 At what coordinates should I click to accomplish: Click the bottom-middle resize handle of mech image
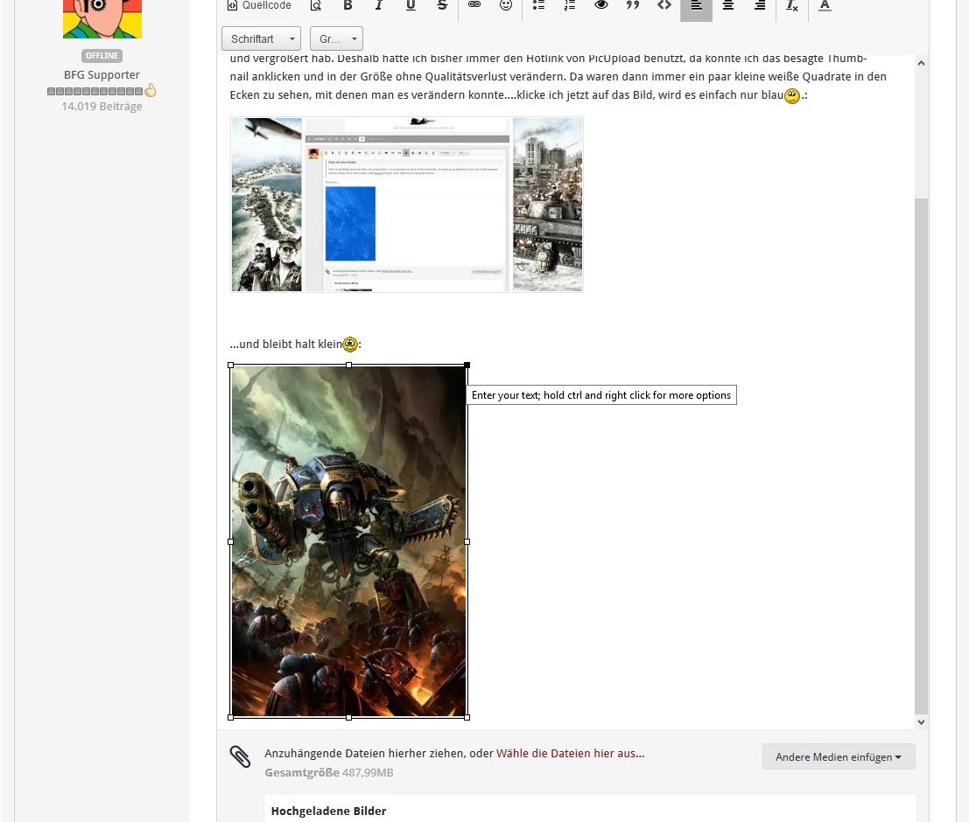click(x=349, y=718)
